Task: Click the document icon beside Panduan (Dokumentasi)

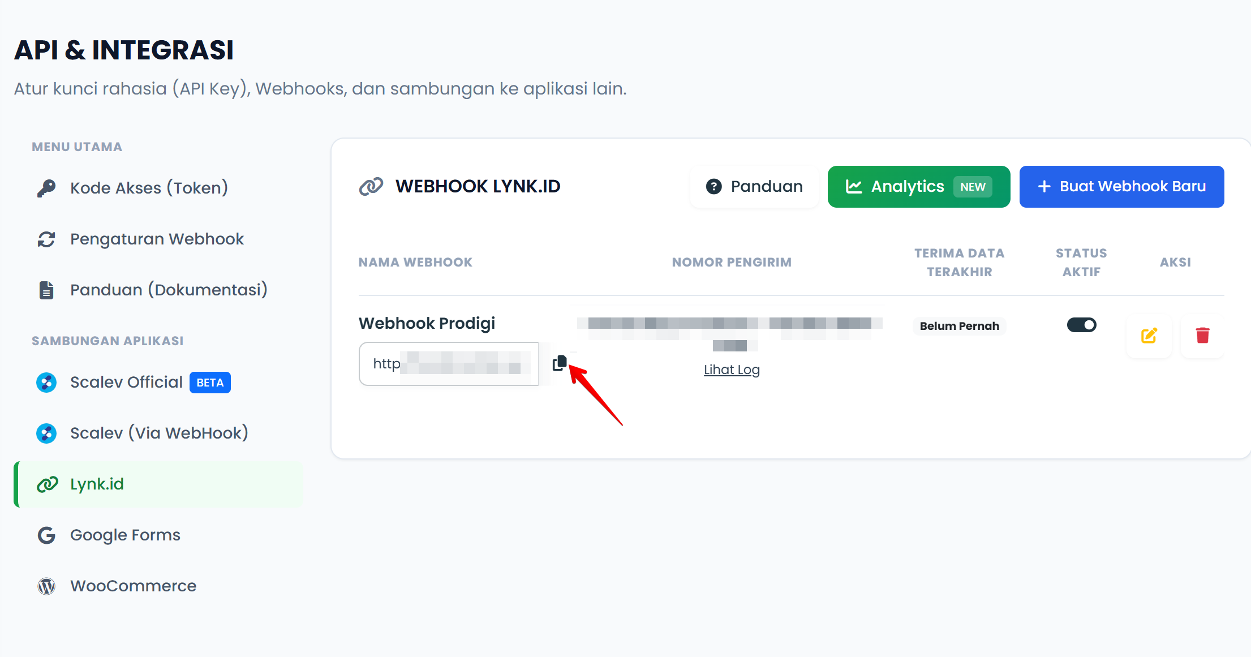Action: (46, 290)
